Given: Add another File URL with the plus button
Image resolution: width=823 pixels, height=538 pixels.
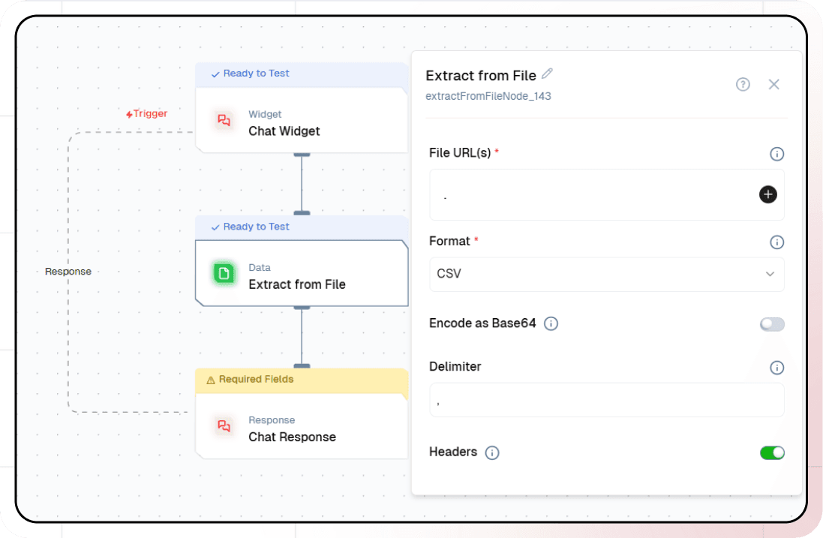Looking at the screenshot, I should [x=767, y=194].
